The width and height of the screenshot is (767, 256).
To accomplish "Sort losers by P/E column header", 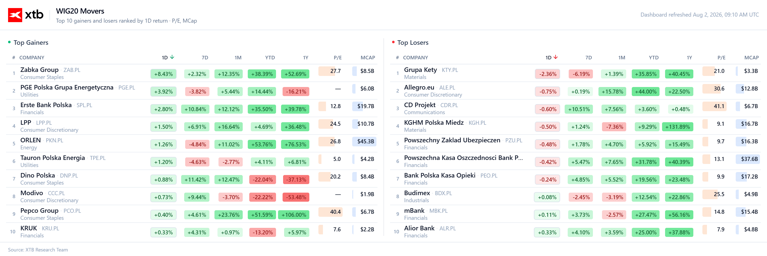I will pyautogui.click(x=721, y=58).
